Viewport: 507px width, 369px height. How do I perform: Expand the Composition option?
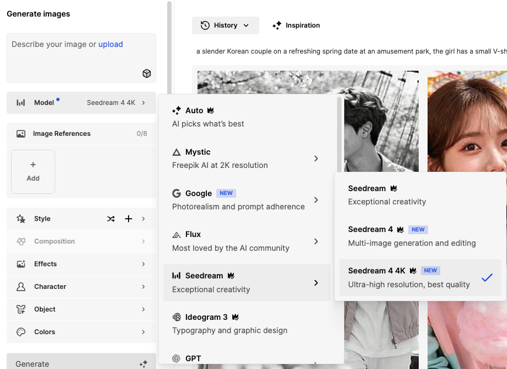click(x=81, y=241)
